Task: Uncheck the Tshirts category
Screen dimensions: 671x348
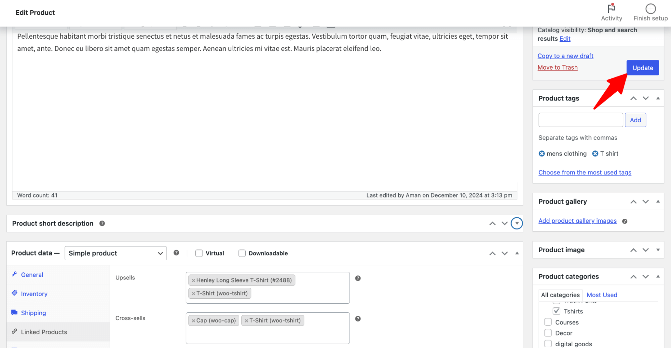Action: 556,311
